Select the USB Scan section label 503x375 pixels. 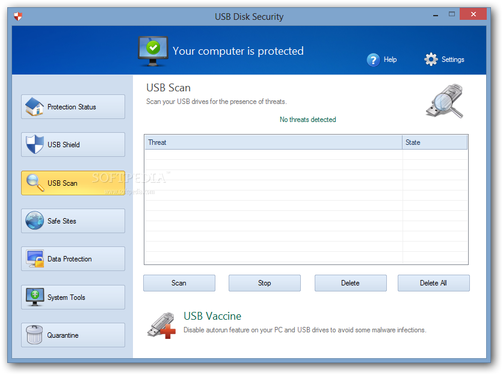pyautogui.click(x=63, y=183)
